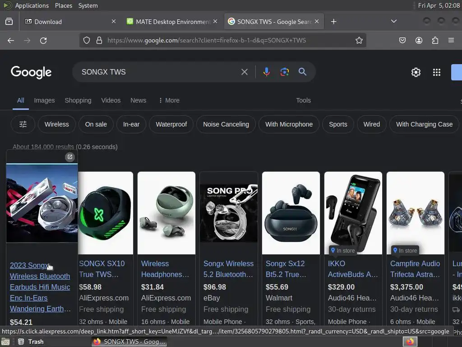This screenshot has height=347, width=462.
Task: Toggle the Sports filter chip
Action: tap(338, 124)
